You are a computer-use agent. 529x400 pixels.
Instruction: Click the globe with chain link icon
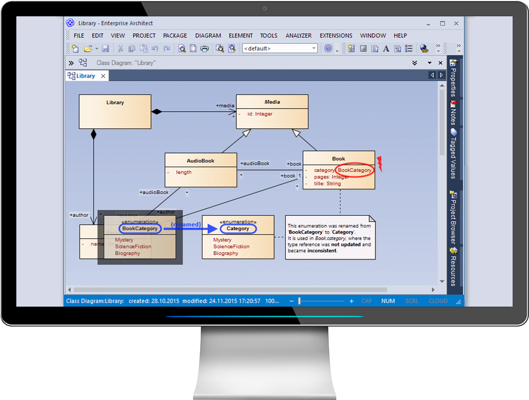coord(424,48)
